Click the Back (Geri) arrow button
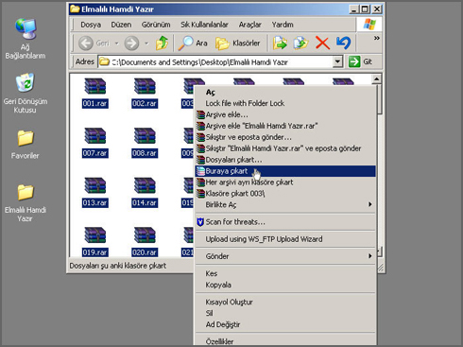 pos(94,43)
